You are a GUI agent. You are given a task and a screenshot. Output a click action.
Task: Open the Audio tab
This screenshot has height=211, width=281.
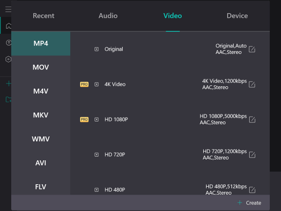(x=108, y=16)
